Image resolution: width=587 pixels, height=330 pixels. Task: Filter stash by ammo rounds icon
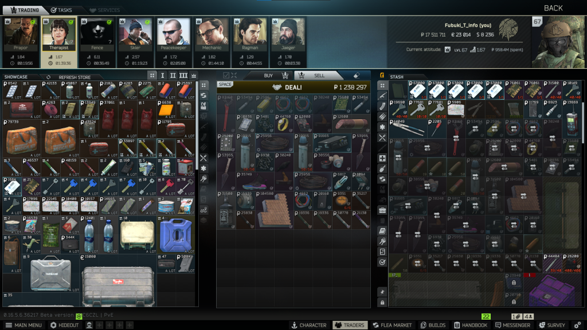[382, 117]
